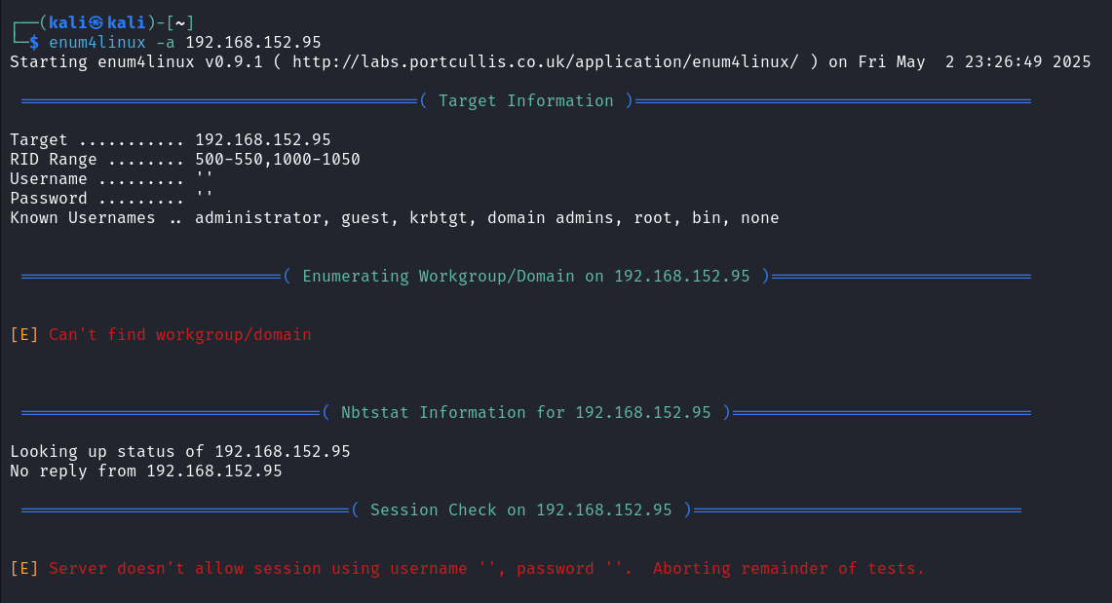Click the date 'Fri May 2 23:26:49 2025'

tap(975, 62)
